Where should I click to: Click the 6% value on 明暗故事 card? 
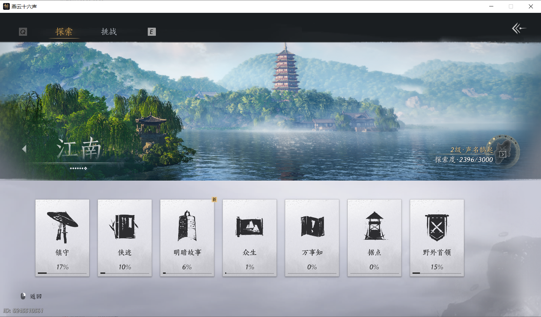pos(187,267)
